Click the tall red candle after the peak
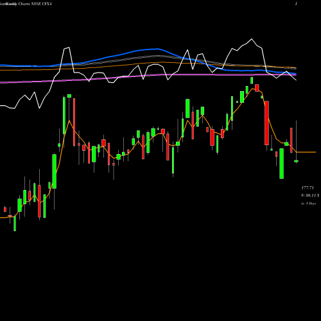 266,123
